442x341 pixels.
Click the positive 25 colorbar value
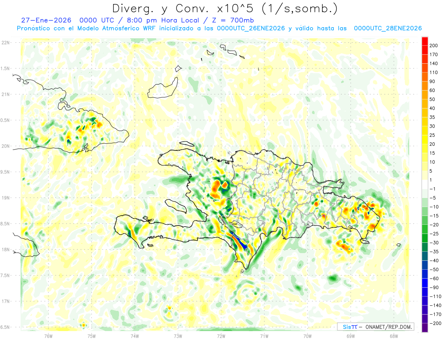432,135
